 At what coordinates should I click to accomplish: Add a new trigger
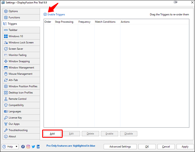pyautogui.click(x=52, y=134)
